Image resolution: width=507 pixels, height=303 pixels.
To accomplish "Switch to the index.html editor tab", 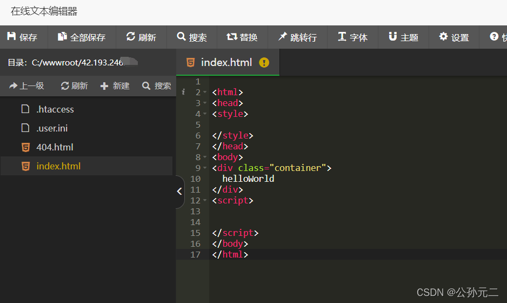I will click(x=228, y=62).
